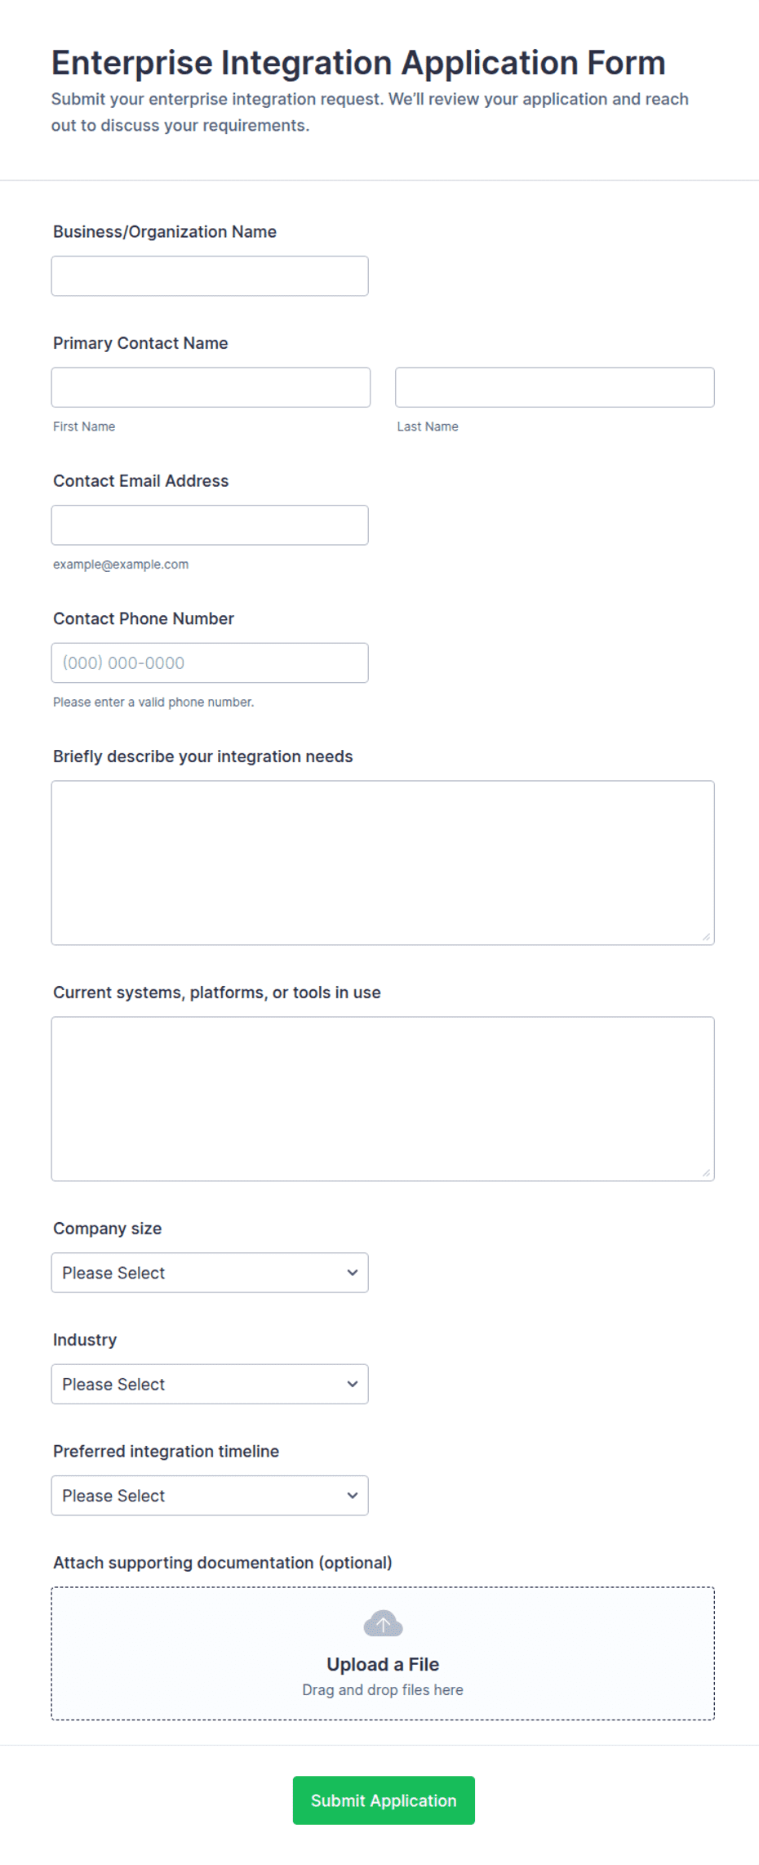Click the Industry dropdown chevron arrow
The height and width of the screenshot is (1865, 759).
point(353,1384)
